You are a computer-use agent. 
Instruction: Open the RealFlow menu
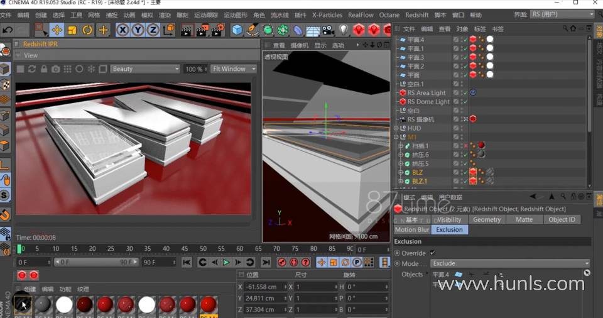(361, 15)
